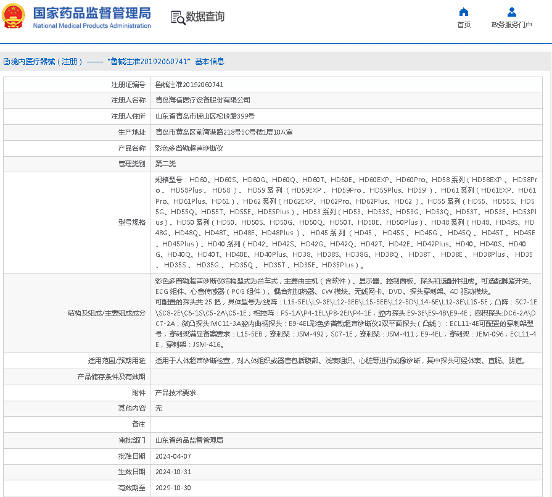This screenshot has width=552, height=497.
Task: Click the expiry date 2029-10-30
Action: (173, 488)
